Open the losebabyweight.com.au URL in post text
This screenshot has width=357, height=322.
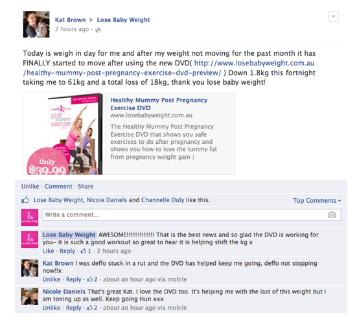168,68
